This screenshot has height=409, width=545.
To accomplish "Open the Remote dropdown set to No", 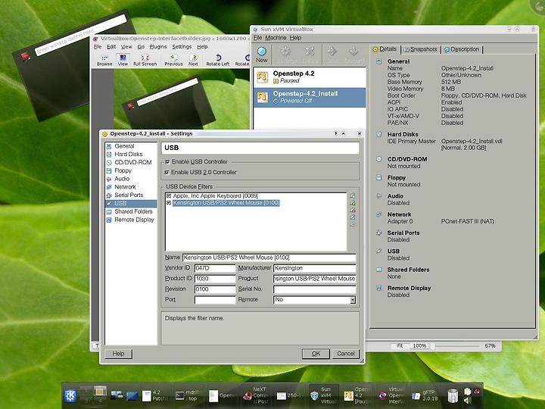I will [314, 300].
